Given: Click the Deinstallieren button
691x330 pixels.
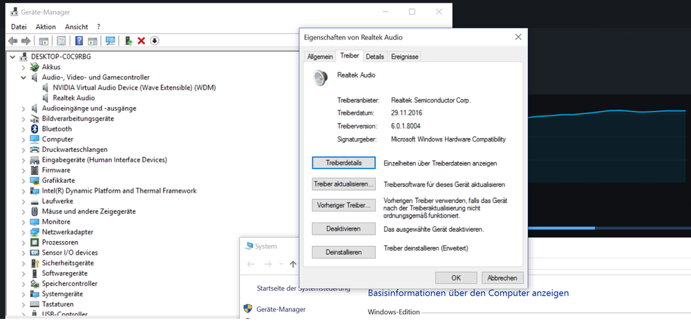Looking at the screenshot, I should (x=343, y=252).
